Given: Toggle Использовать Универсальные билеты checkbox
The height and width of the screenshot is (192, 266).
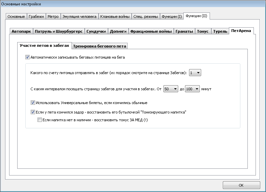Looking at the screenshot, I should point(33,103).
